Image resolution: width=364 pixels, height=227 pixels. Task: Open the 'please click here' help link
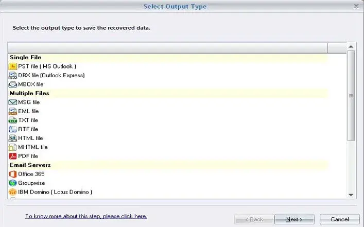pos(125,216)
